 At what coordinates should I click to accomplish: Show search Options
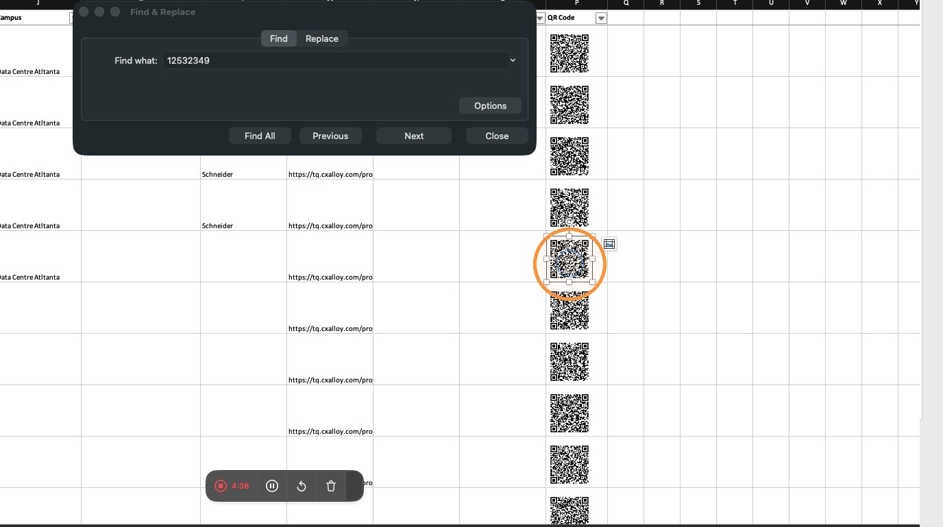(x=490, y=106)
